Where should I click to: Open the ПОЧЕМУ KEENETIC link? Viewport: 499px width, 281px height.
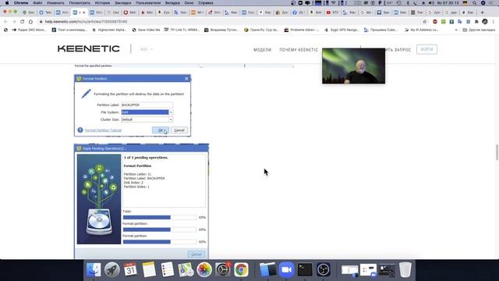pos(299,50)
